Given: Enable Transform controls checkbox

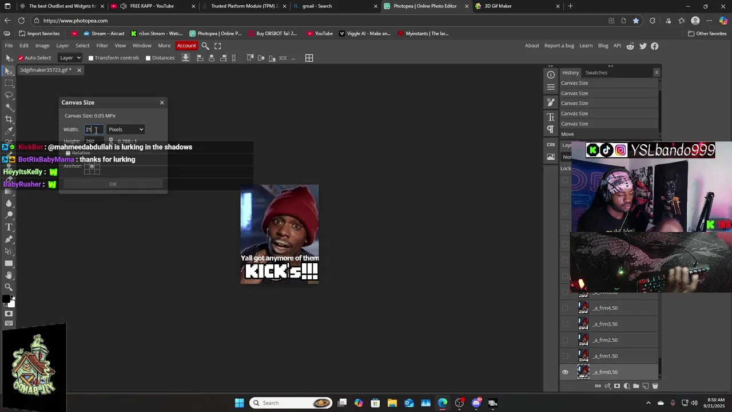Looking at the screenshot, I should (90, 58).
